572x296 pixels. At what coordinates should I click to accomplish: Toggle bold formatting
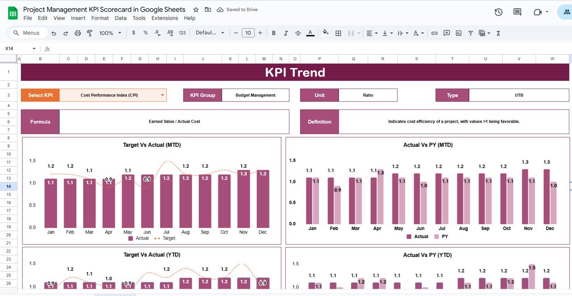(x=273, y=33)
